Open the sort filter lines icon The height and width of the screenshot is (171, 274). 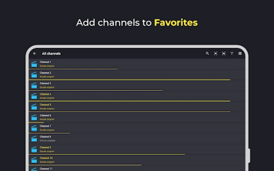click(232, 53)
